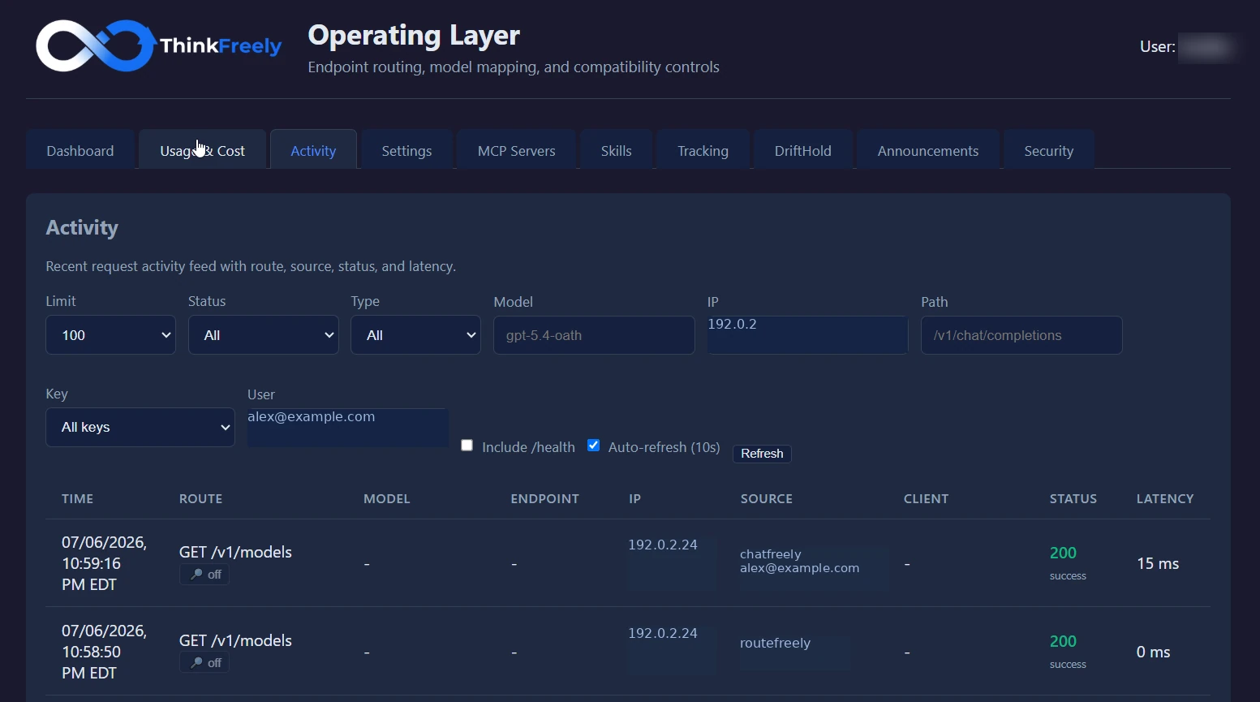
Task: Toggle the key off badge for 10:59:16 request
Action: [x=205, y=575]
